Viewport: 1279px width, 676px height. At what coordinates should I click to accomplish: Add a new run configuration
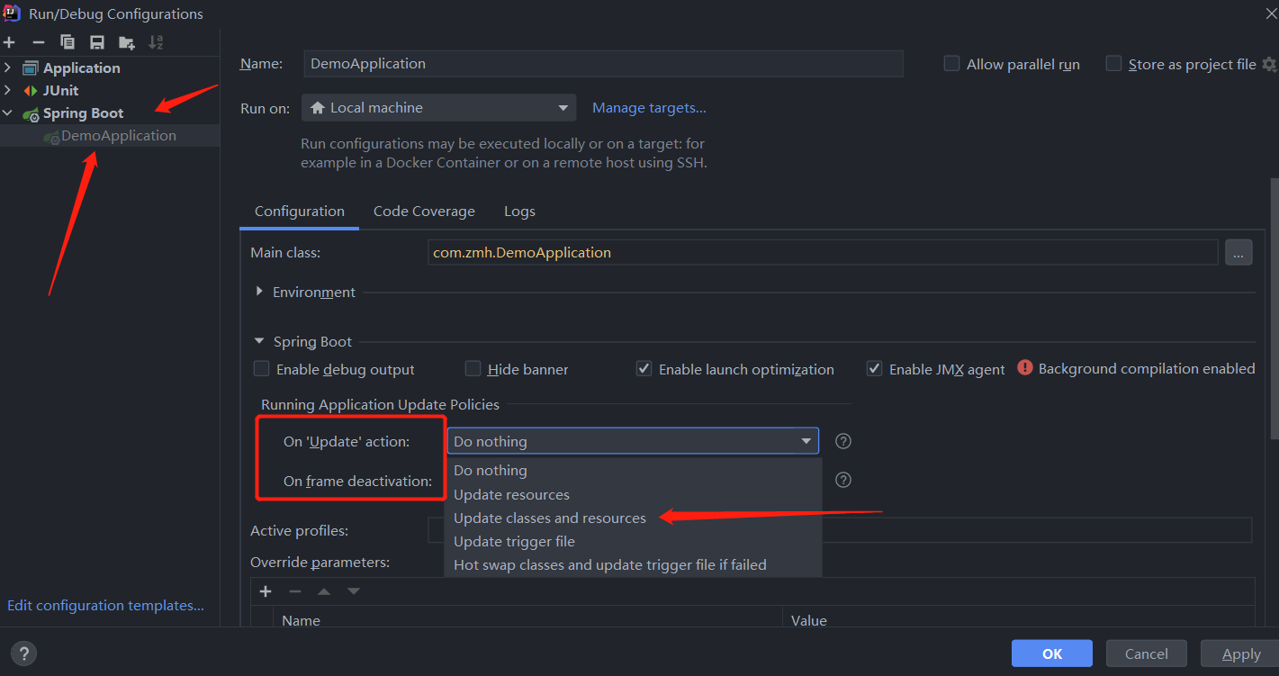point(9,41)
